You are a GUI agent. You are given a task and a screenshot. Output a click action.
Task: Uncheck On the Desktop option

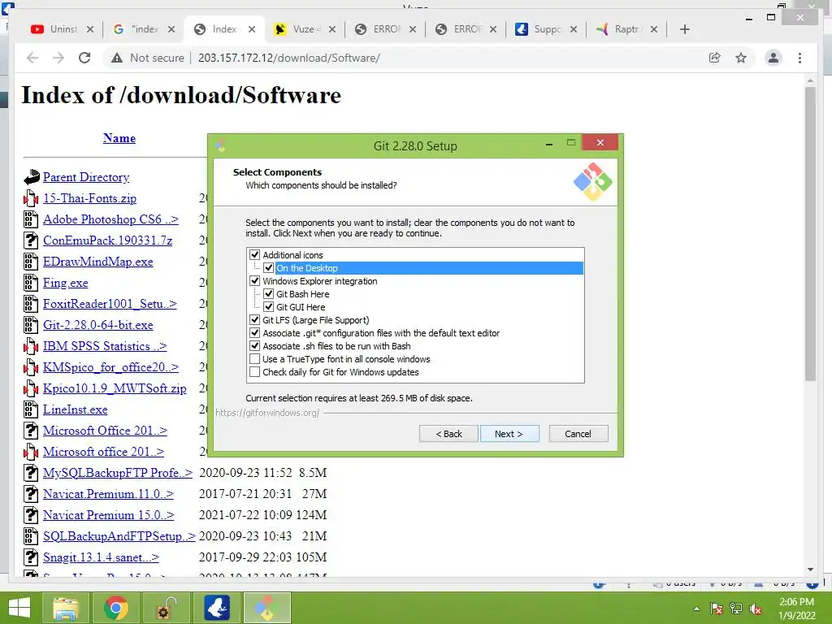point(268,268)
